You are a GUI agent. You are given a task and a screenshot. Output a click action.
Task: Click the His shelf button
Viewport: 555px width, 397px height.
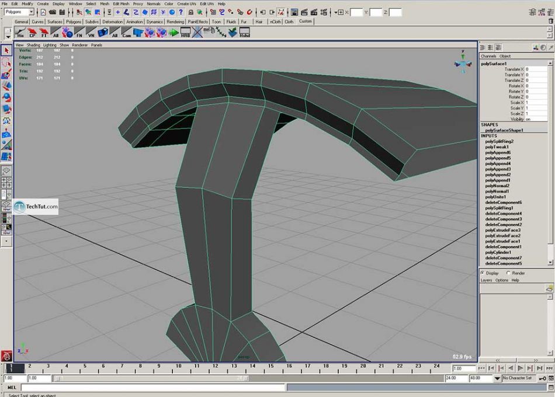coord(20,33)
